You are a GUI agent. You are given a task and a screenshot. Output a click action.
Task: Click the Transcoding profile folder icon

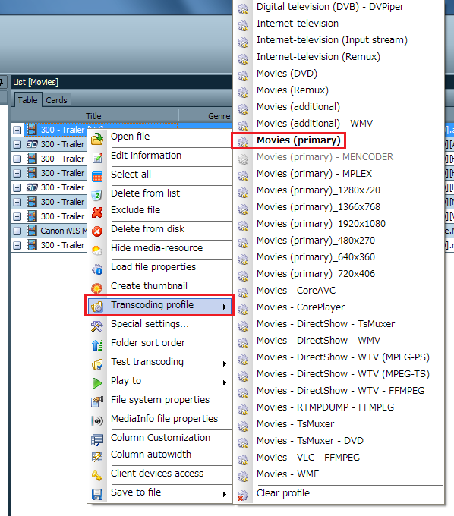97,307
